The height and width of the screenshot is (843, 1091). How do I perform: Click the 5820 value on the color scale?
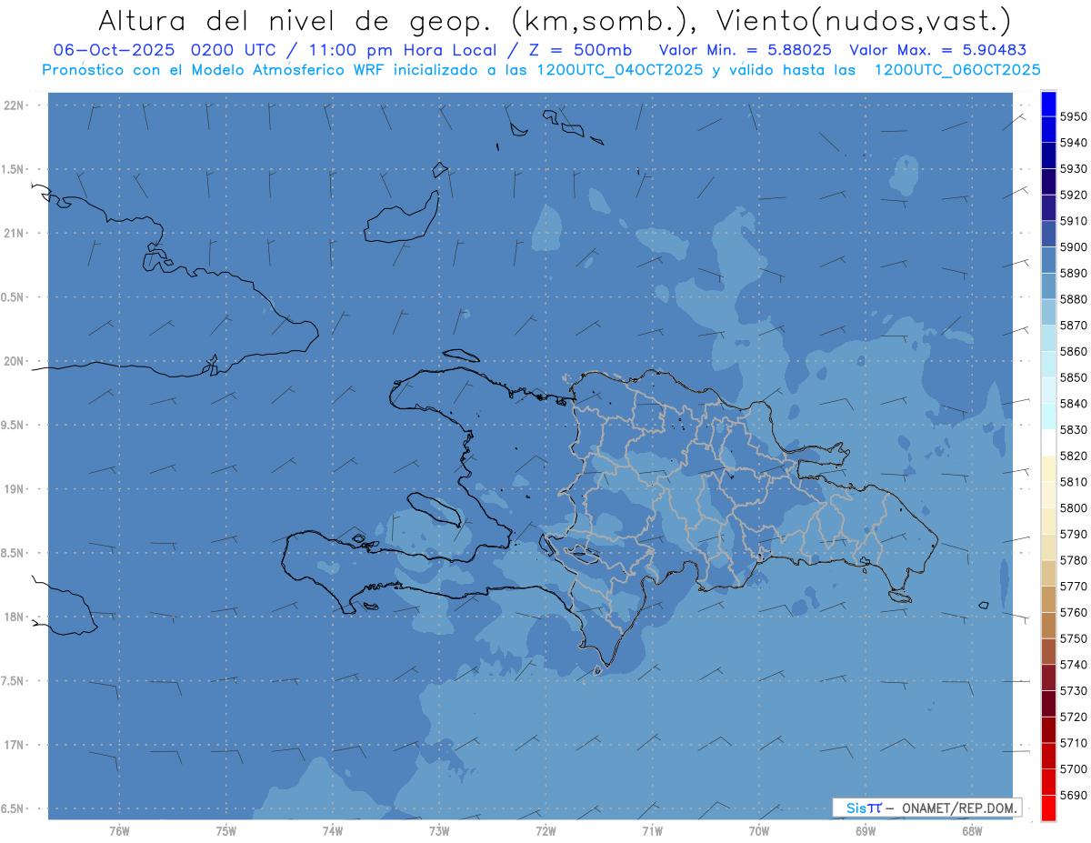(1073, 456)
